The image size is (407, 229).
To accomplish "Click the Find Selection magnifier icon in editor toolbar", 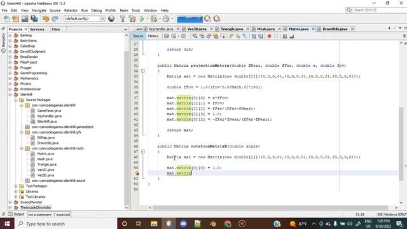I will (x=195, y=36).
